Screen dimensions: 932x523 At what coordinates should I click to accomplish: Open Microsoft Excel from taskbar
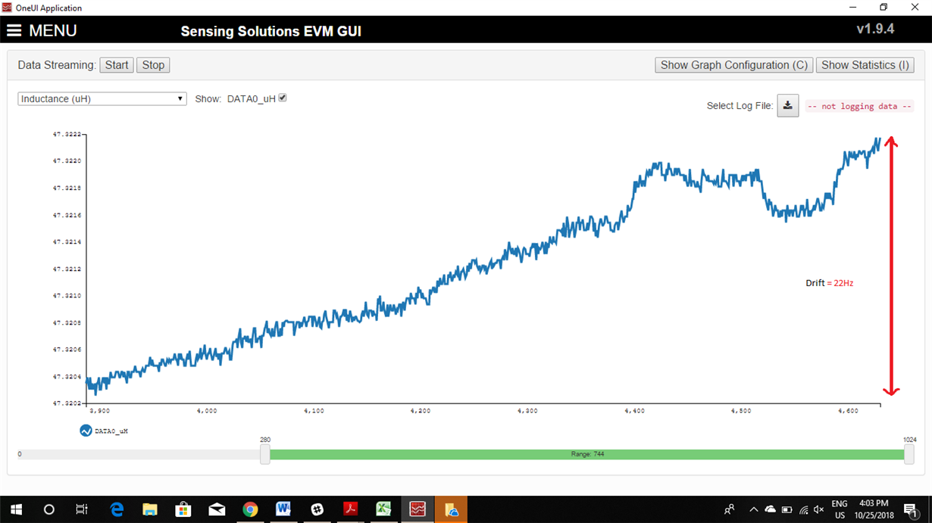coord(383,509)
